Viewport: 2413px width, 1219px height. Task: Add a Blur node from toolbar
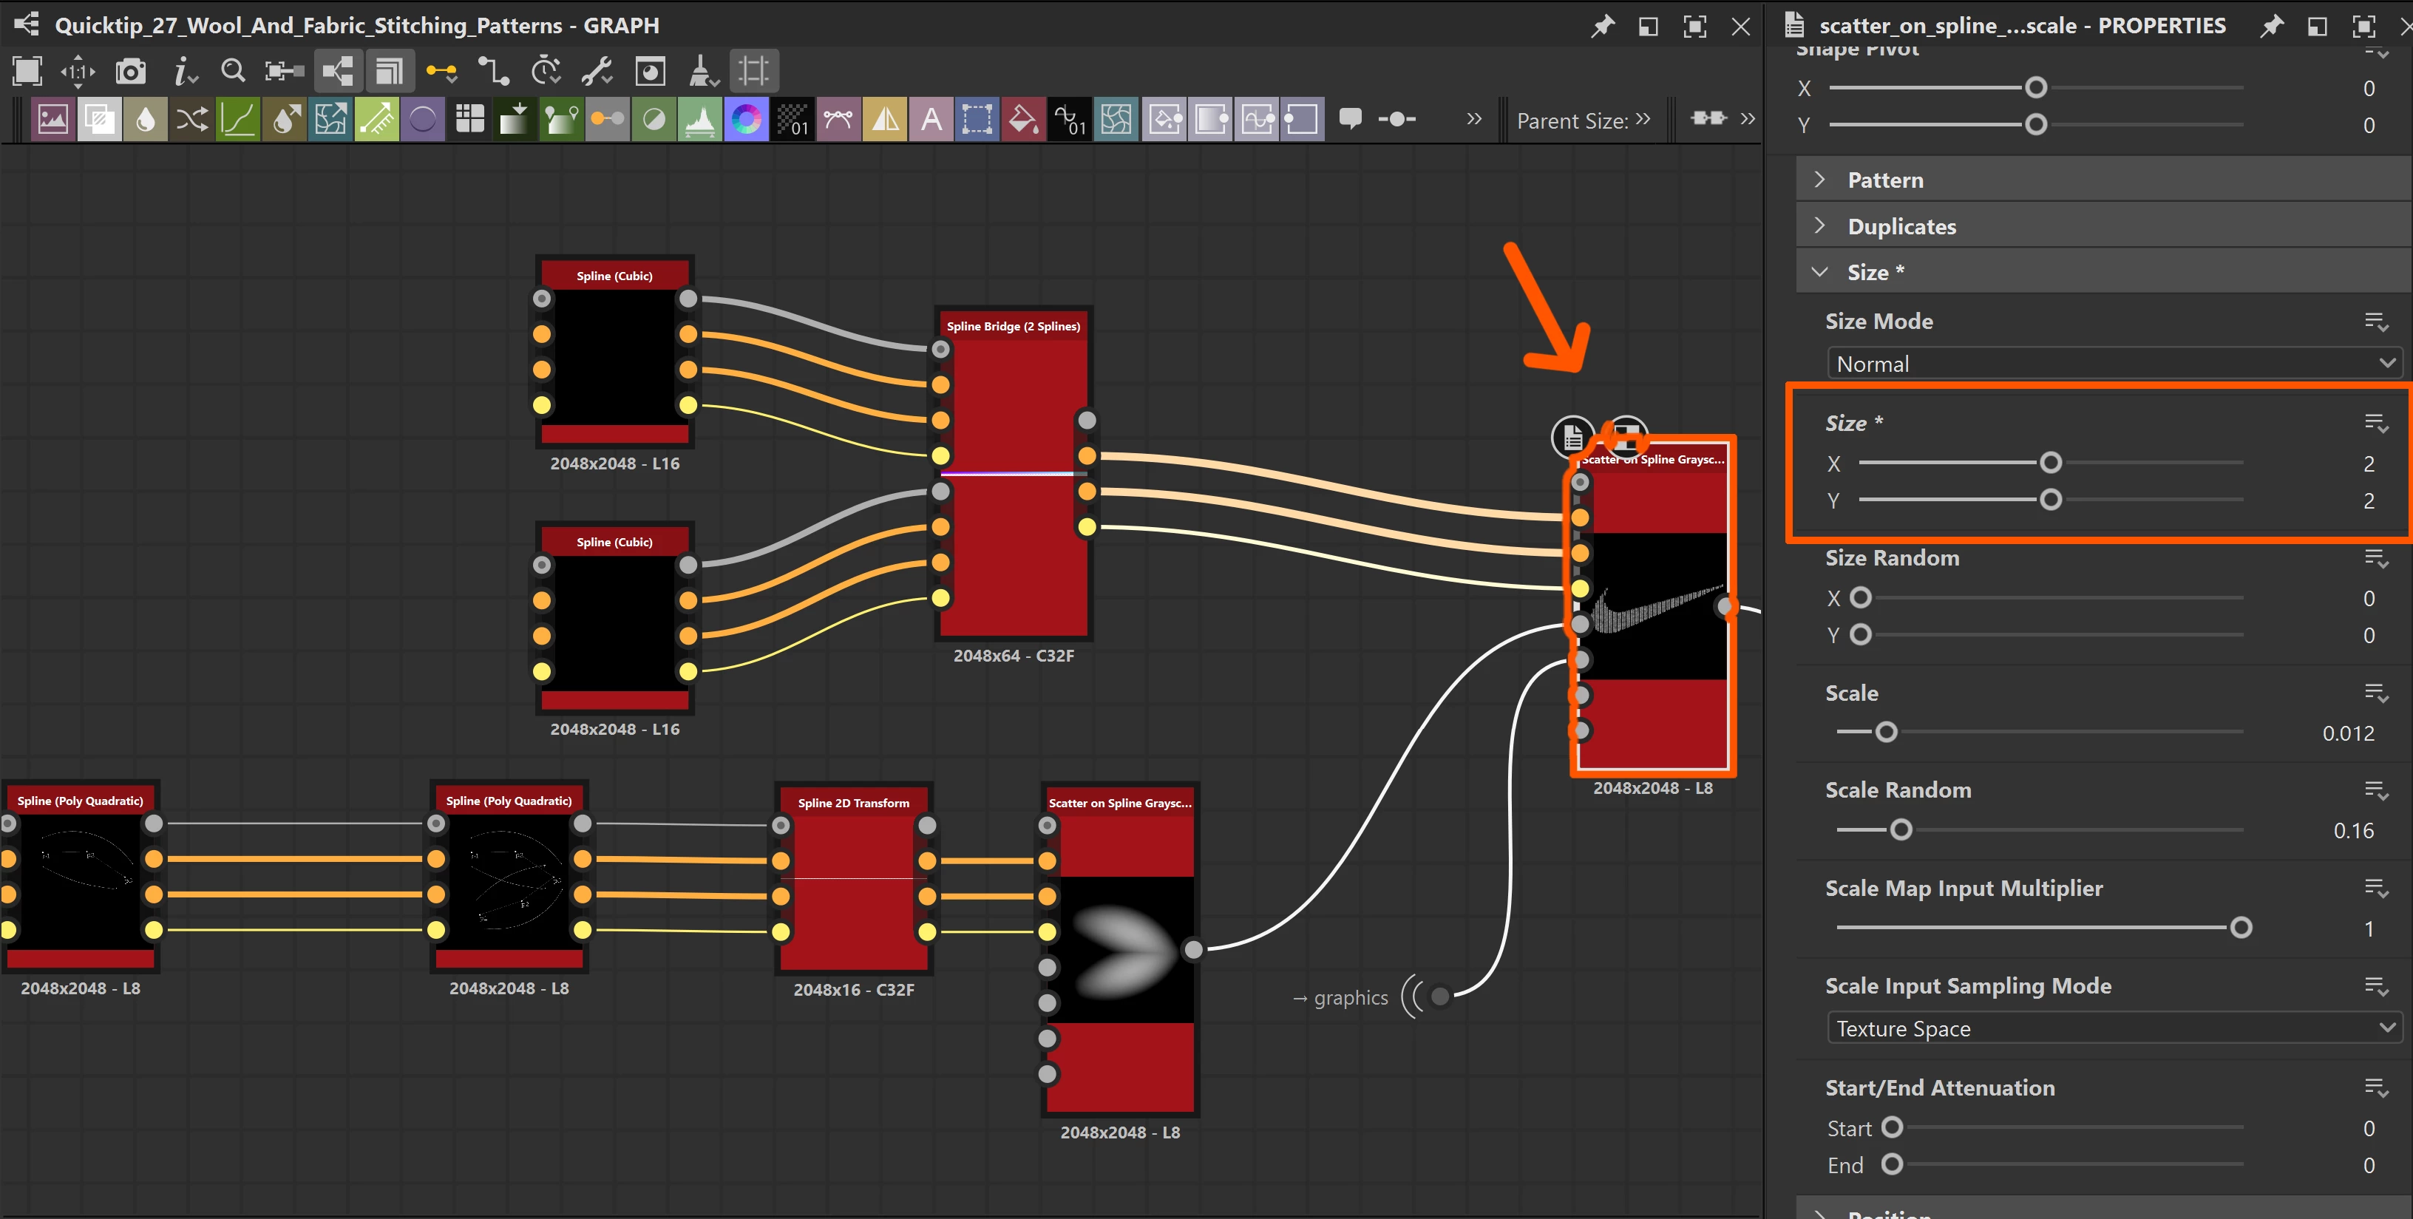click(x=145, y=120)
